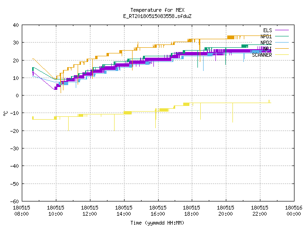
Task: Click the NPD1 legend label
Action: click(x=266, y=36)
